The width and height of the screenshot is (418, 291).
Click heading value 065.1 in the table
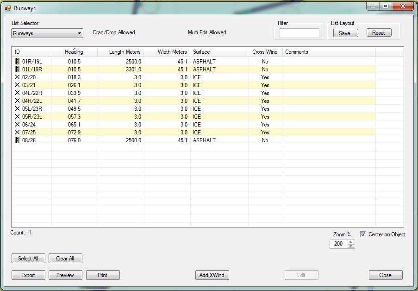pos(74,125)
